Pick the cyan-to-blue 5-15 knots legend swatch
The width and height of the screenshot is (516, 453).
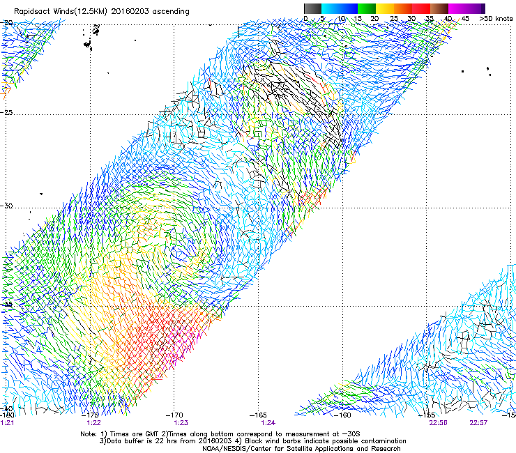340,8
